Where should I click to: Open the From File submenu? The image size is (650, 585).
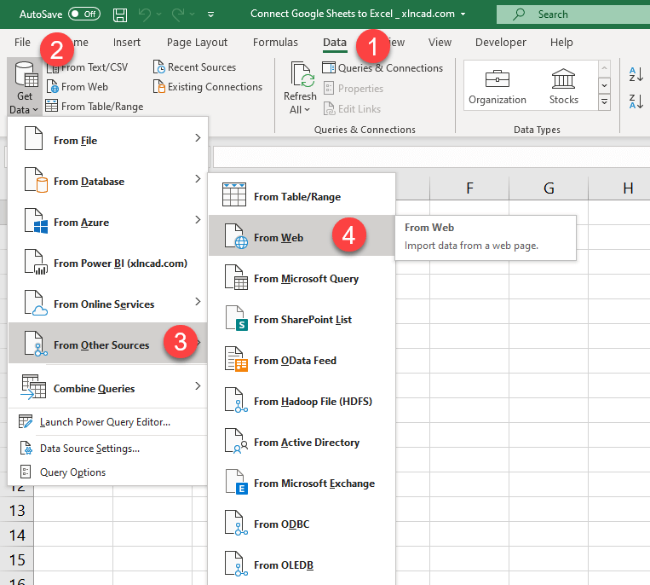click(x=108, y=140)
